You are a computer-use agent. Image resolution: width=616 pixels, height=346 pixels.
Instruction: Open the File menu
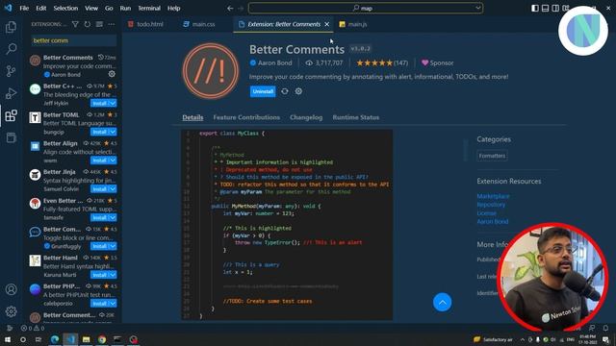[x=24, y=9]
